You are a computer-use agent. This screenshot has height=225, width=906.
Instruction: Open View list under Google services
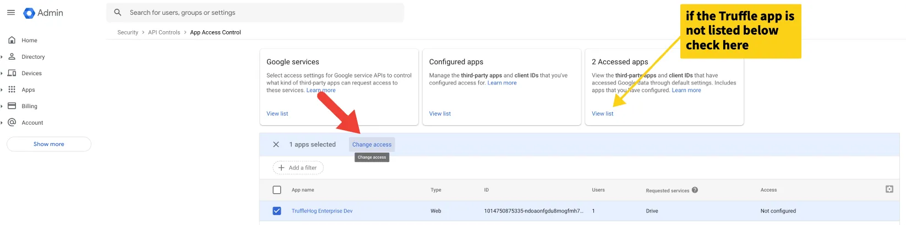point(277,114)
